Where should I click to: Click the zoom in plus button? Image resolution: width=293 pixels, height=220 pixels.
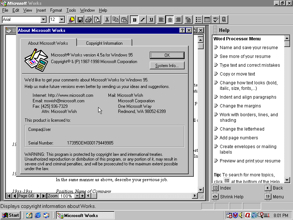[x=82, y=196]
